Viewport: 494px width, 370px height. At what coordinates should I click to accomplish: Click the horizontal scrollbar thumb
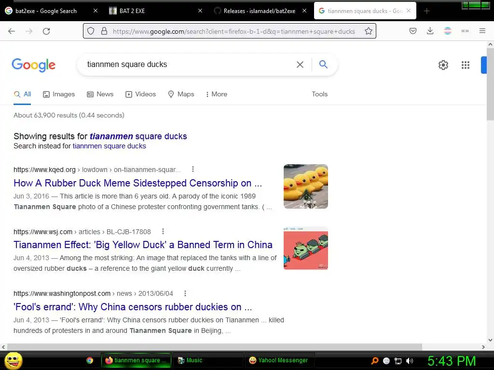pos(214,347)
